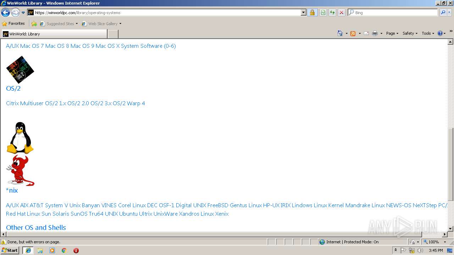454x255 pixels.
Task: Click Internet Explorer taskbar icon
Action: pyautogui.click(x=28, y=250)
